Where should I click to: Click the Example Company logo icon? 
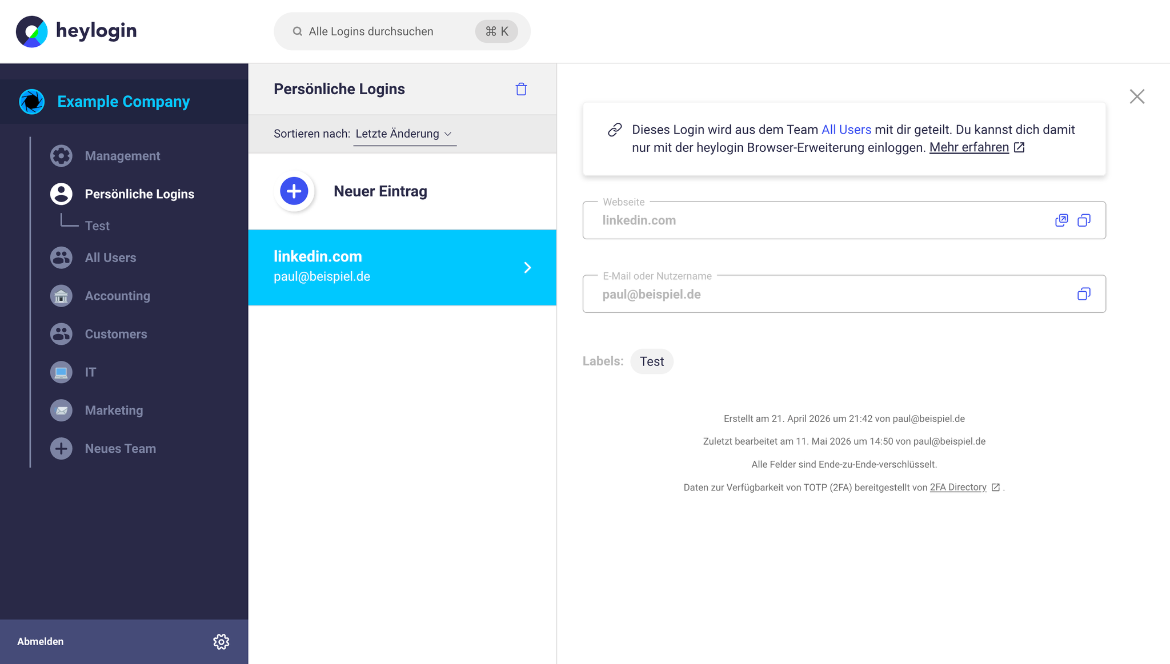click(x=32, y=102)
